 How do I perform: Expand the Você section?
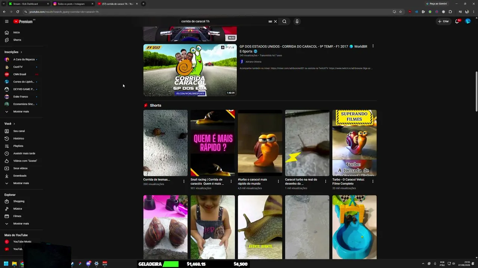pyautogui.click(x=10, y=124)
